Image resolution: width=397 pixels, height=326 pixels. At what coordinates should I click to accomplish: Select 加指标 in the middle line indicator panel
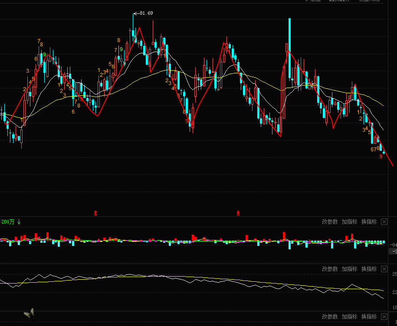(x=349, y=269)
